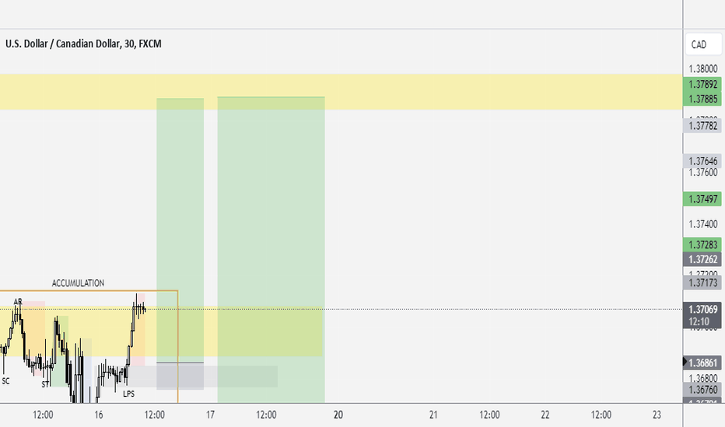Select the ACCUMULATION text label
This screenshot has width=725, height=427.
78,283
